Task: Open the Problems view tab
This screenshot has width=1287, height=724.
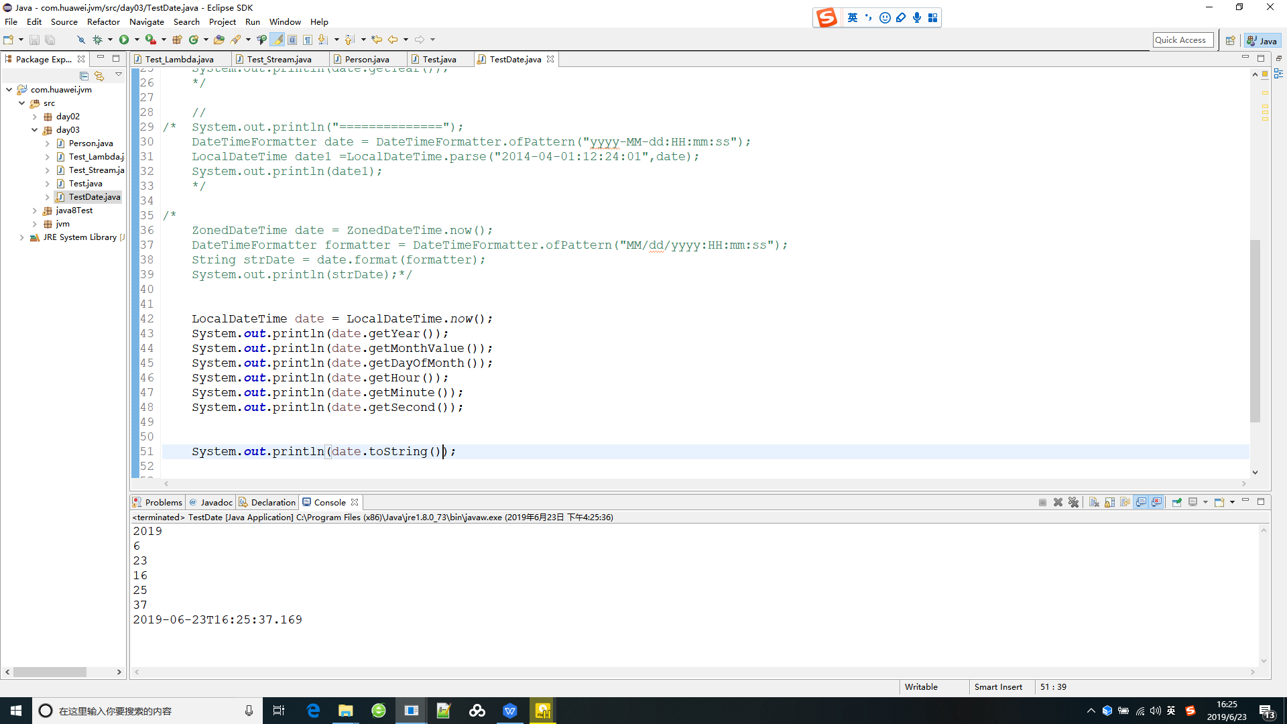Action: 163,502
